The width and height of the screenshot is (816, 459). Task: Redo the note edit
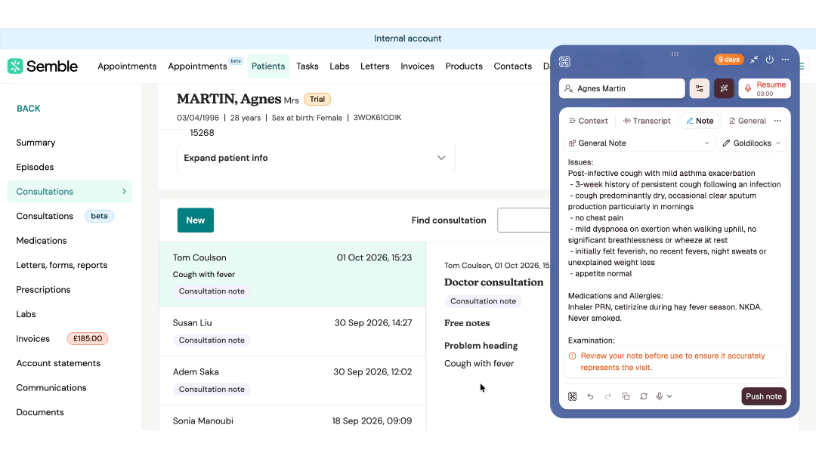pyautogui.click(x=607, y=396)
